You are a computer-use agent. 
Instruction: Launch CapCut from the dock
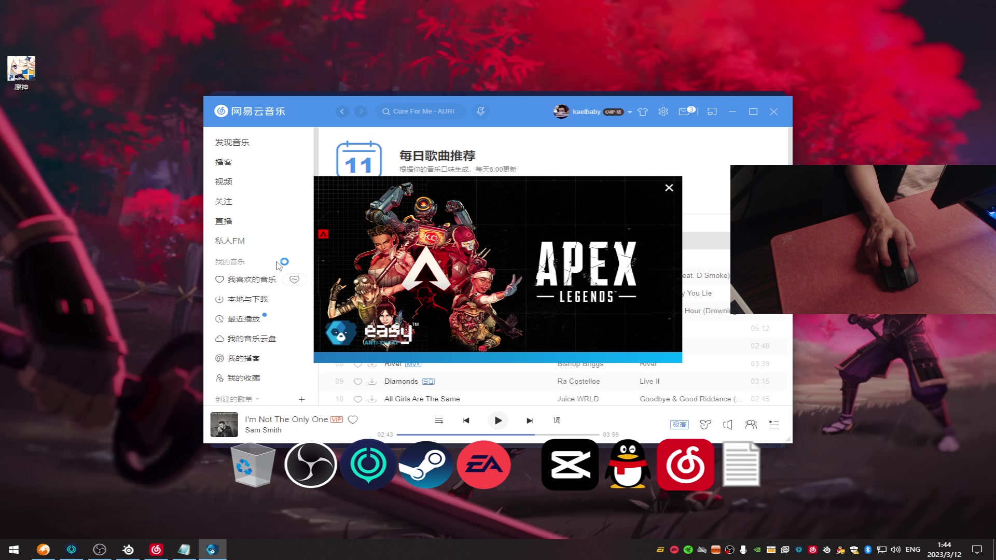pyautogui.click(x=570, y=465)
